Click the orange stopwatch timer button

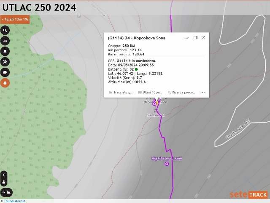click(5, 83)
